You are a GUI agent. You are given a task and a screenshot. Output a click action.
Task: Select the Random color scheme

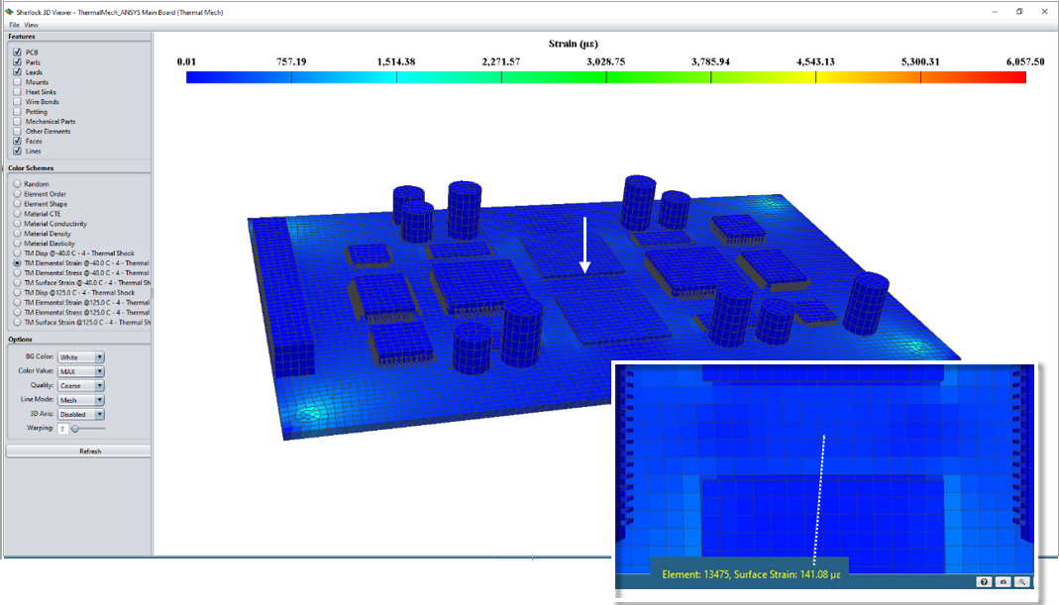coord(17,183)
